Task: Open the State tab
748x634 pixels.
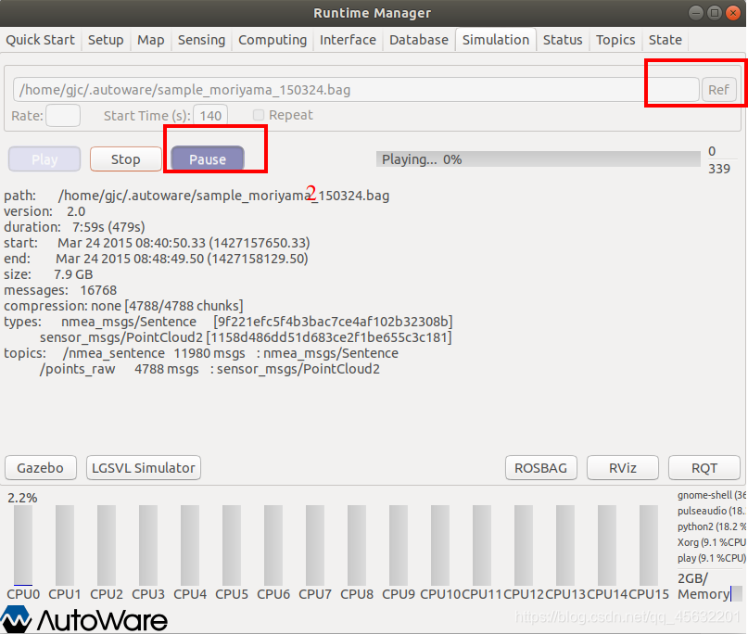Action: pos(665,40)
